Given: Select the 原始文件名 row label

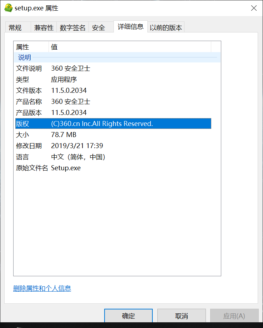Looking at the screenshot, I should click(x=32, y=168).
